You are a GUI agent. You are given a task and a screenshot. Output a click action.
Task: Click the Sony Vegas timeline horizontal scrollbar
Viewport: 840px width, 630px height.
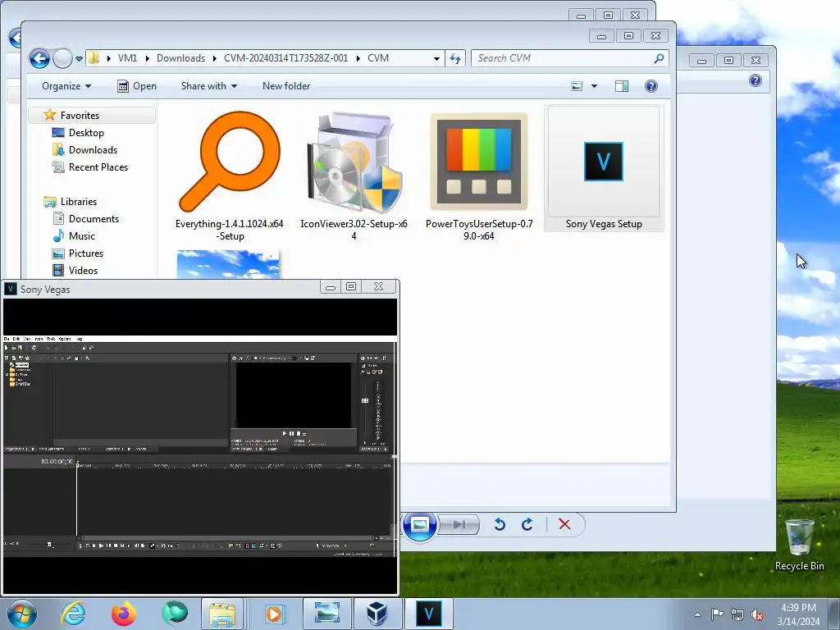tap(227, 537)
